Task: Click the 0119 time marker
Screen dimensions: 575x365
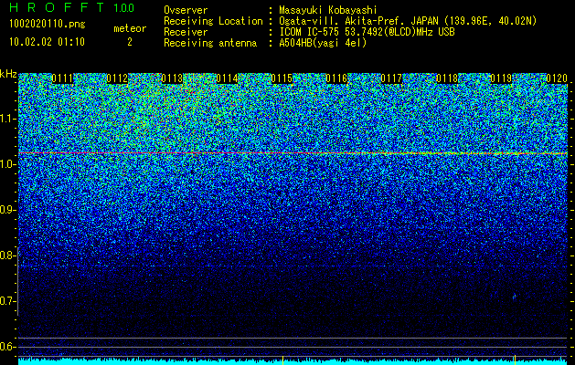Action: [x=501, y=78]
